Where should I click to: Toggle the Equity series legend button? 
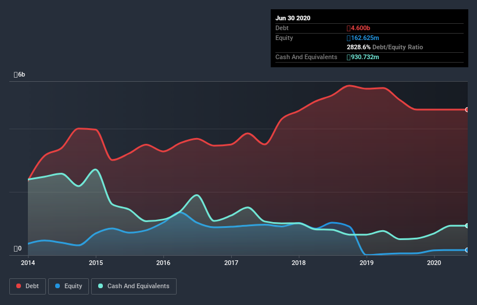point(69,286)
